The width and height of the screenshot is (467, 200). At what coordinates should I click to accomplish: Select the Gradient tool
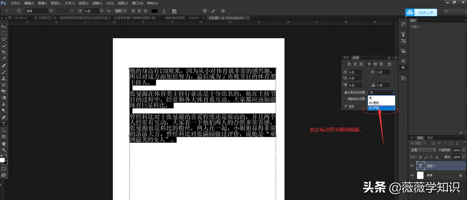(x=4, y=98)
